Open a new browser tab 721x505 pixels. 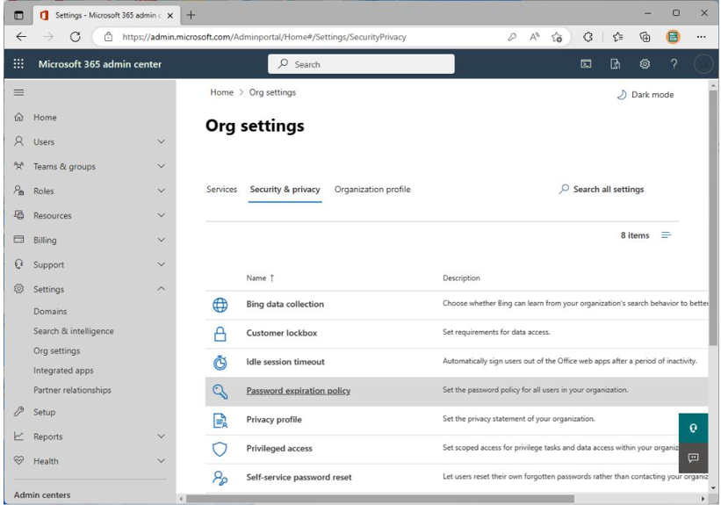pyautogui.click(x=191, y=15)
